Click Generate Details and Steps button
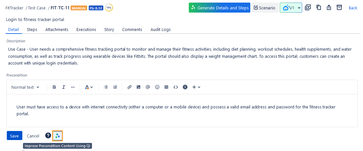 [220, 8]
